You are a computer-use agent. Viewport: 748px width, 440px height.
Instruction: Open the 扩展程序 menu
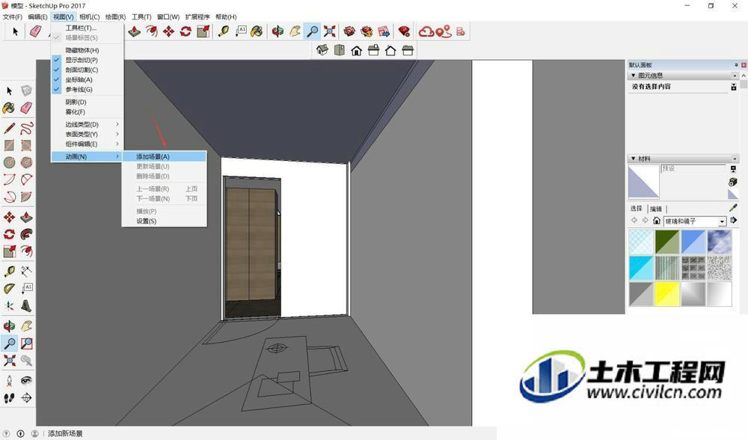(x=197, y=16)
